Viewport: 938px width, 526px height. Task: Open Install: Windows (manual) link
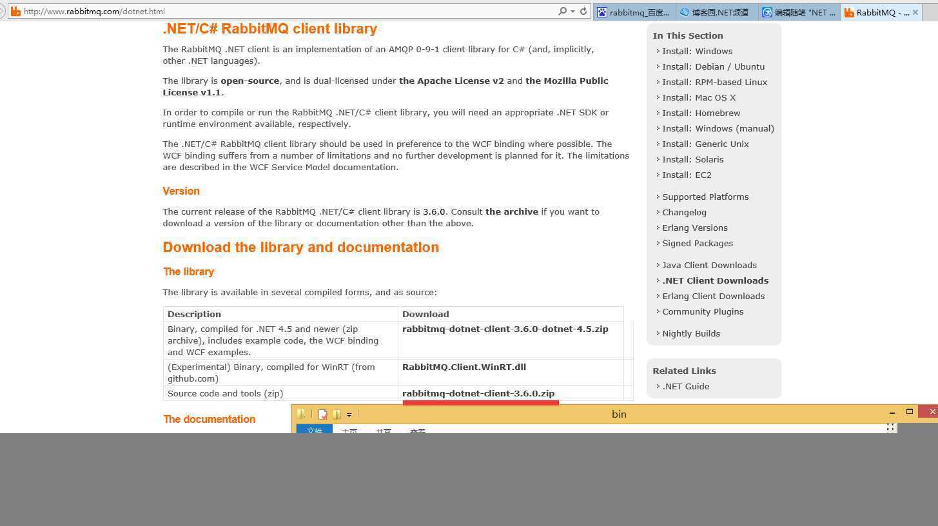718,128
